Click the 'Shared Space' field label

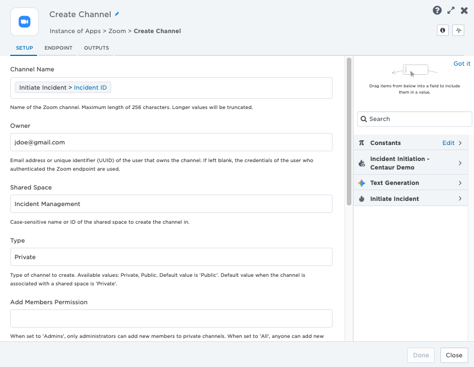tap(31, 188)
